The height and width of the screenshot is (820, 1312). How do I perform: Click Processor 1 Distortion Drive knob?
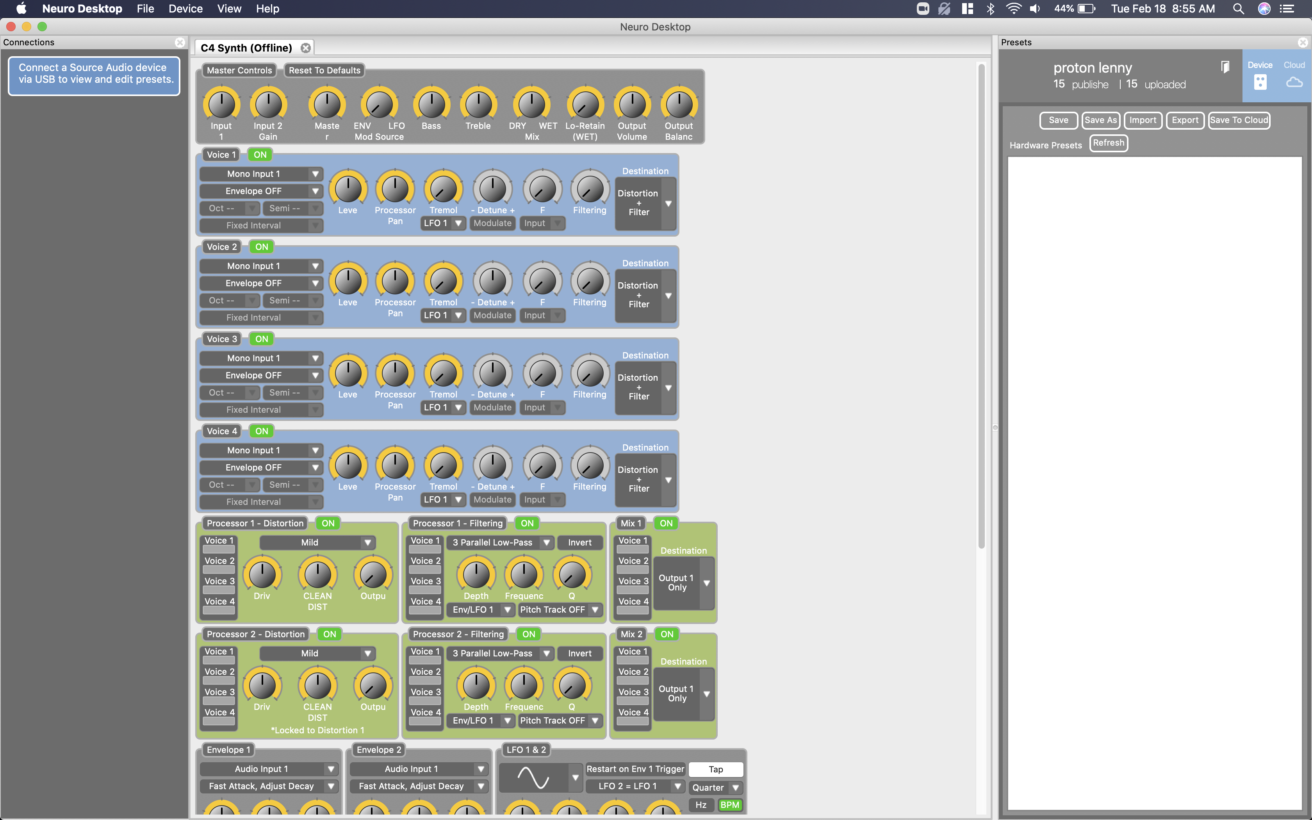tap(262, 574)
